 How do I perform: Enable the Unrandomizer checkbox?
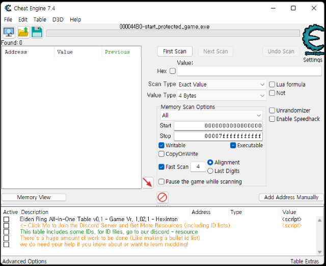tap(272, 111)
